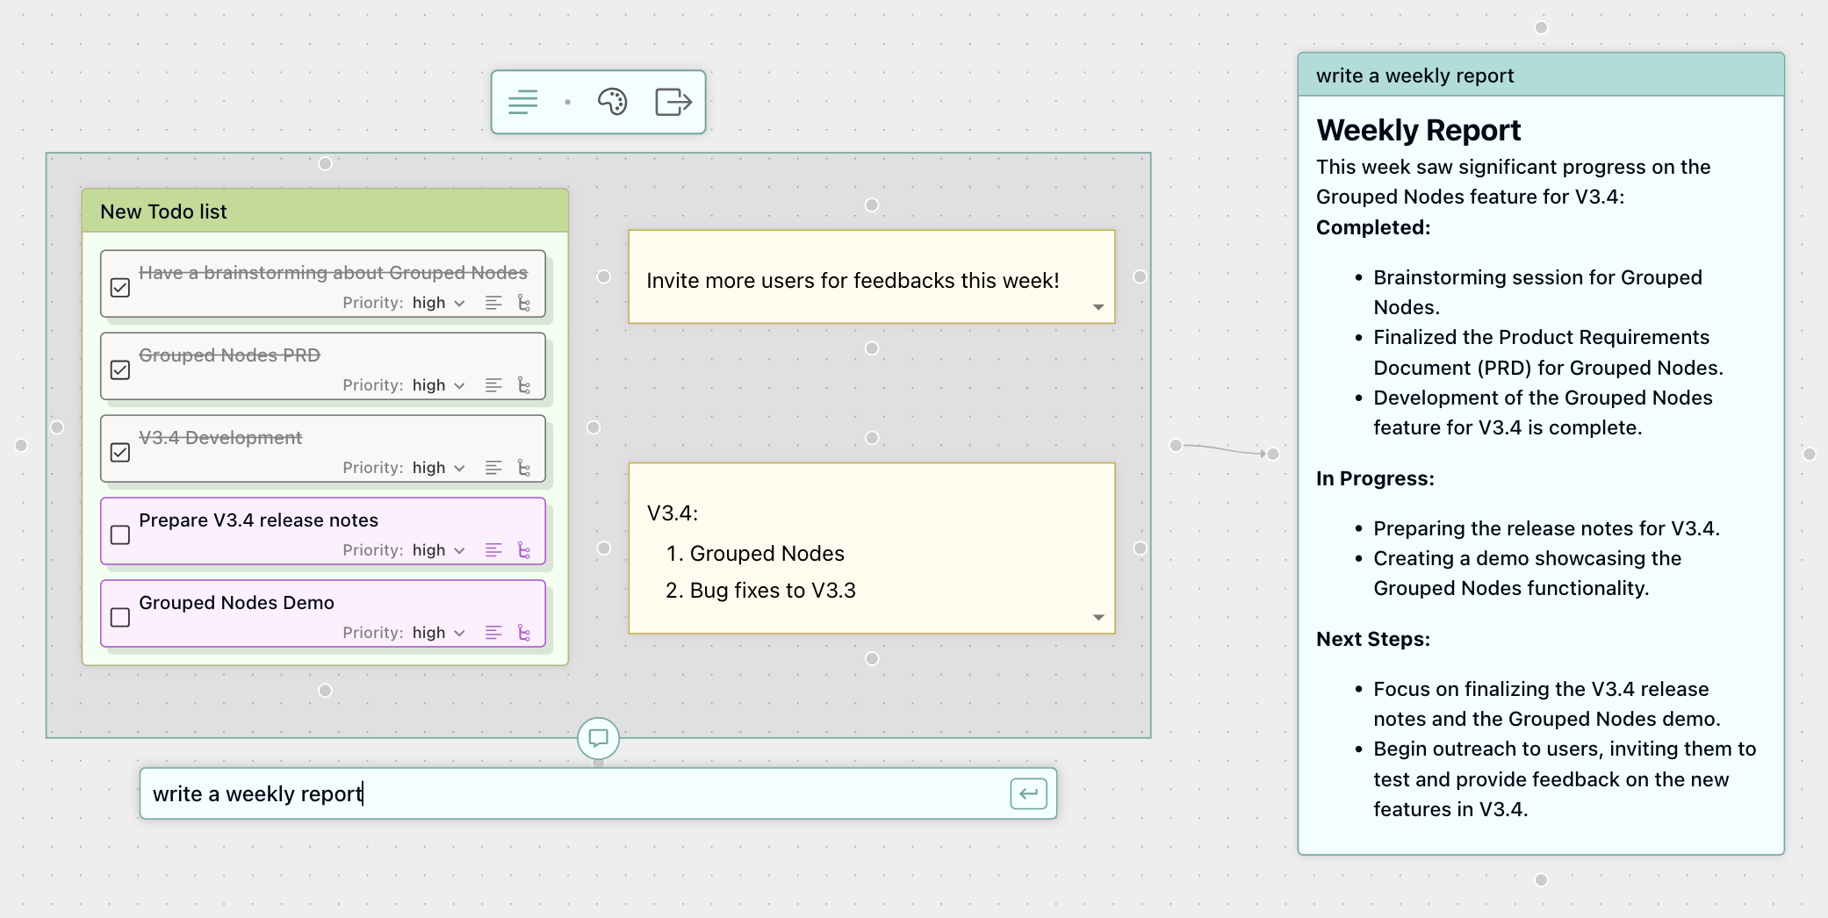This screenshot has width=1828, height=918.
Task: Click the subtask tree icon on Grouped Nodes Demo
Action: (x=524, y=632)
